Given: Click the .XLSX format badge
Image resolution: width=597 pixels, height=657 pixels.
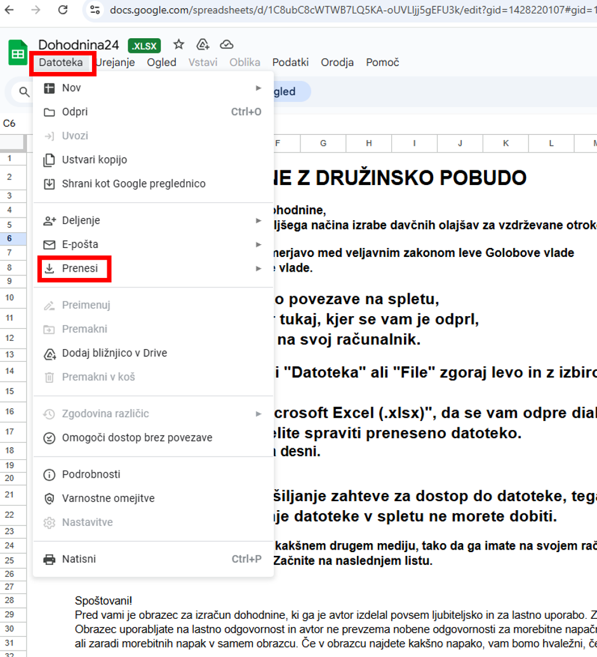Looking at the screenshot, I should point(144,45).
